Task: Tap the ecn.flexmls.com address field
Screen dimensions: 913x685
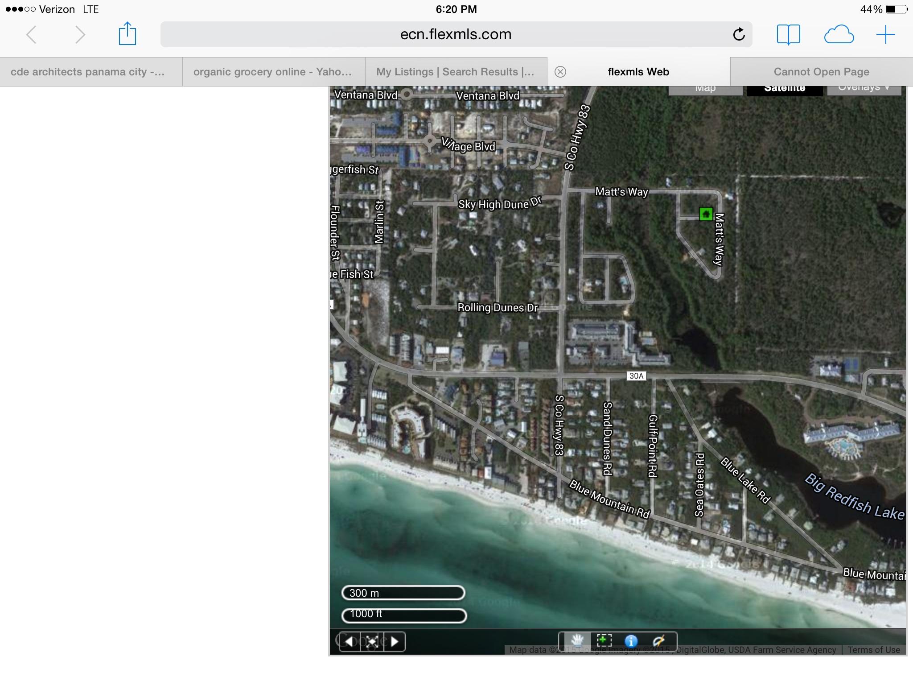Action: click(x=456, y=34)
